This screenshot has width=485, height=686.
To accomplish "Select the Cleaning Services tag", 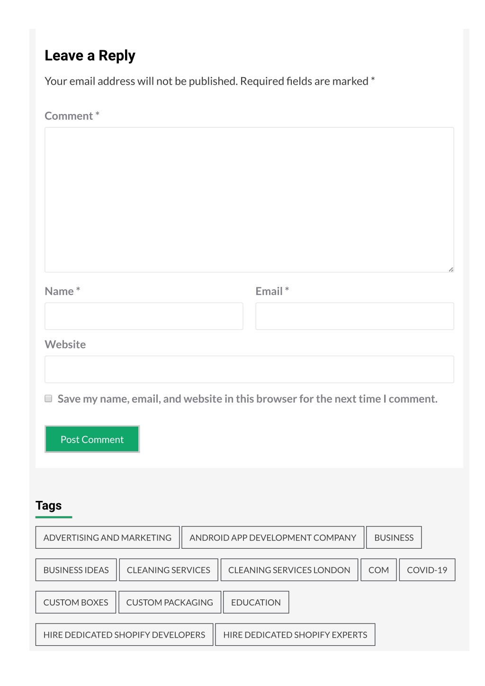I will 169,570.
